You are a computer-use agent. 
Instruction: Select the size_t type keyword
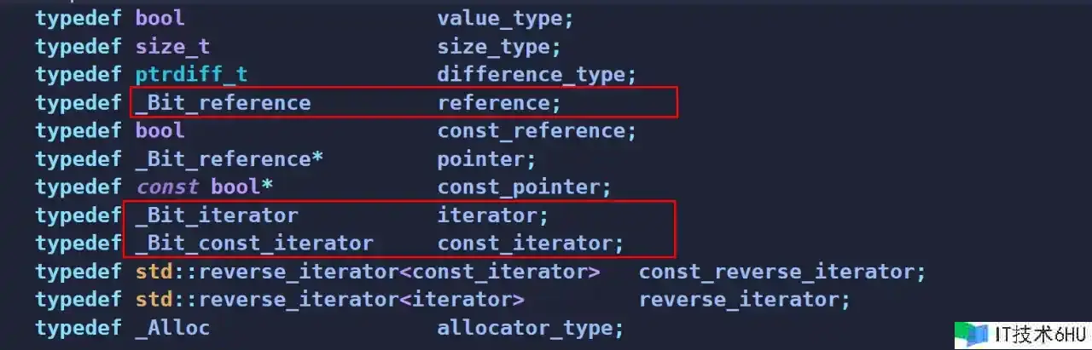(172, 46)
